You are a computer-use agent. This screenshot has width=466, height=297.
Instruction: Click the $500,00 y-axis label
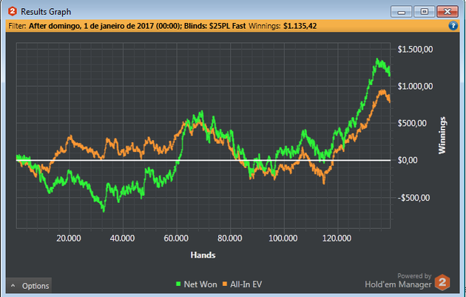pos(412,123)
